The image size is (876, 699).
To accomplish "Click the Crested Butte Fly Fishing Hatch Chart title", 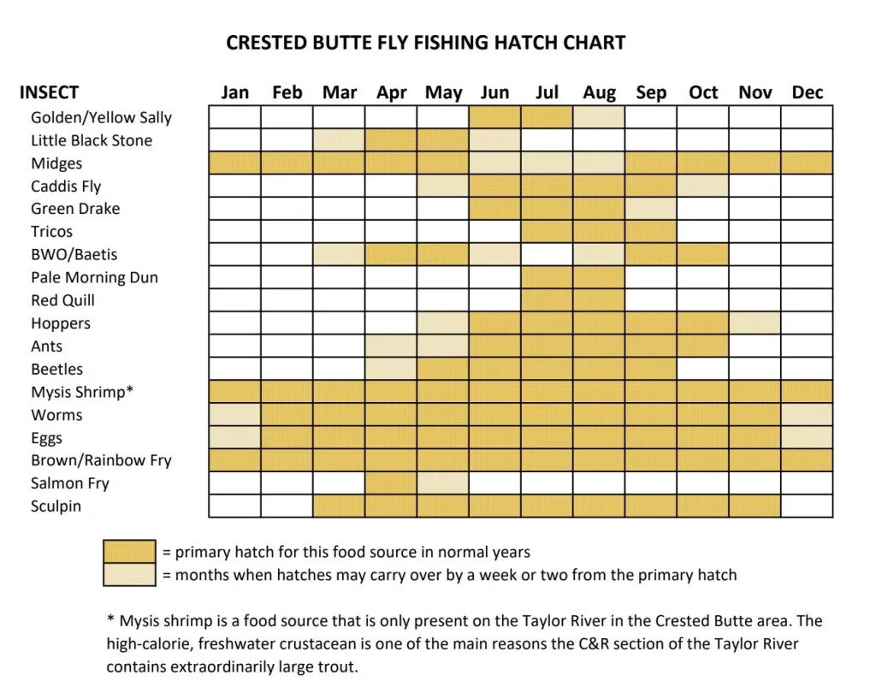I will coord(425,43).
